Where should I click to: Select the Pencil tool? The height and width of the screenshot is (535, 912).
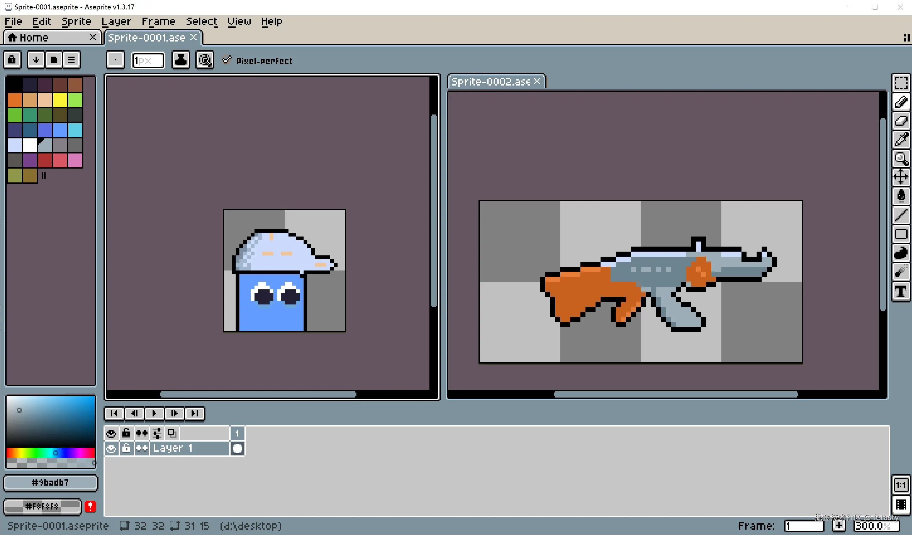(x=901, y=102)
